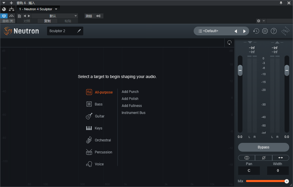Click the help question mark icon
293x187 pixels.
click(x=274, y=31)
